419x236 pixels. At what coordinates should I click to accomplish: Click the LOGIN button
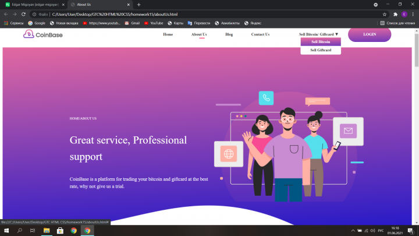[x=370, y=34]
